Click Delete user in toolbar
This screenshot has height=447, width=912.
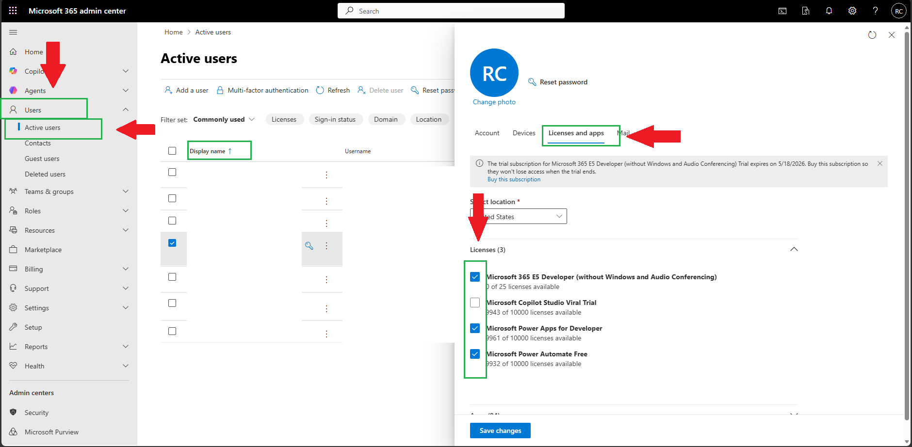(x=380, y=90)
